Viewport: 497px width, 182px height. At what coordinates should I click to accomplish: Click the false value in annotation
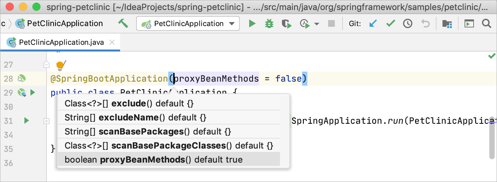pyautogui.click(x=288, y=79)
